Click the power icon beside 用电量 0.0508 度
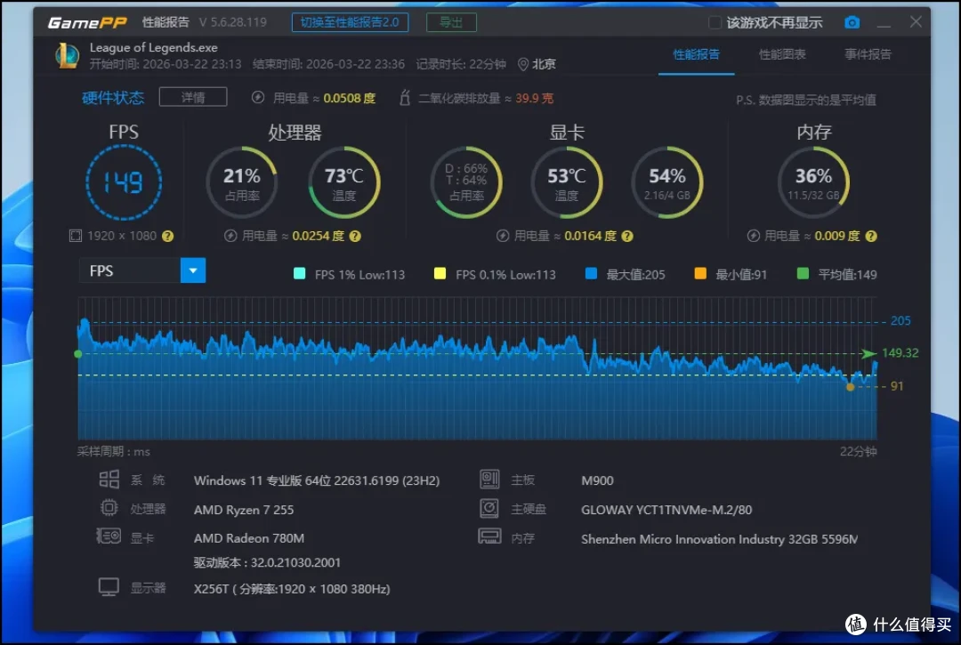 tap(258, 97)
